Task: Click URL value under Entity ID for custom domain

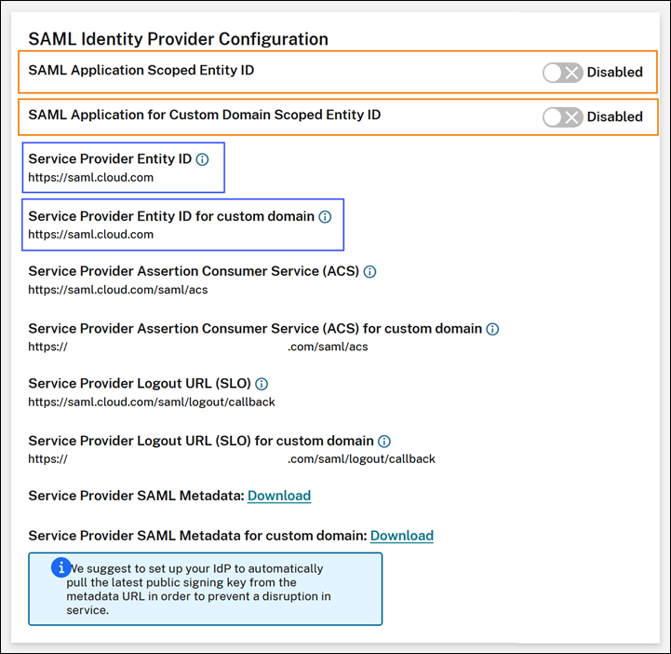Action: coord(91,235)
